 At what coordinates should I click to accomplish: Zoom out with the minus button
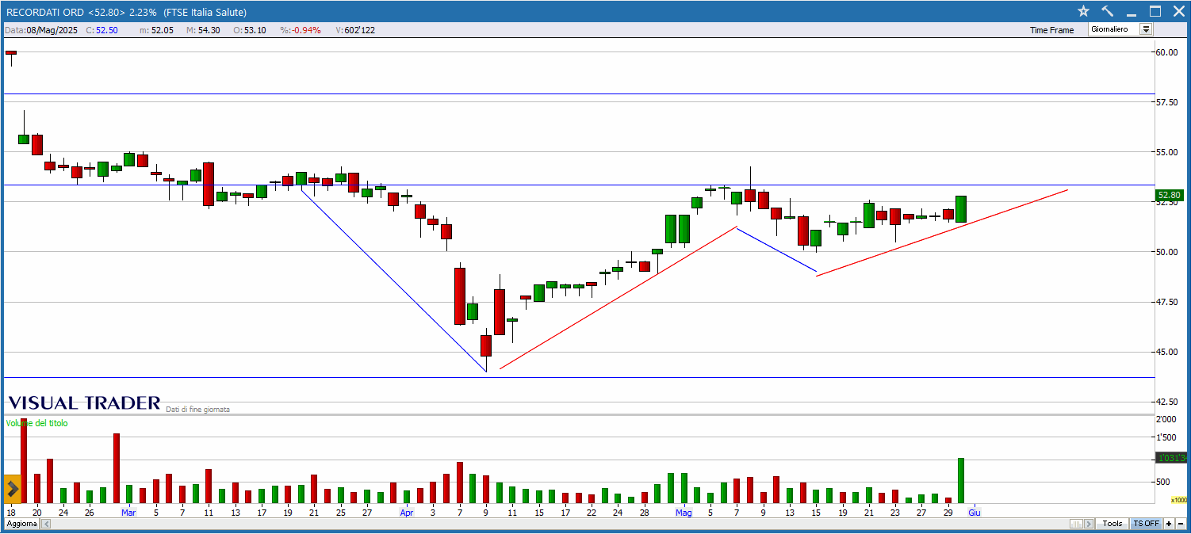[1180, 524]
